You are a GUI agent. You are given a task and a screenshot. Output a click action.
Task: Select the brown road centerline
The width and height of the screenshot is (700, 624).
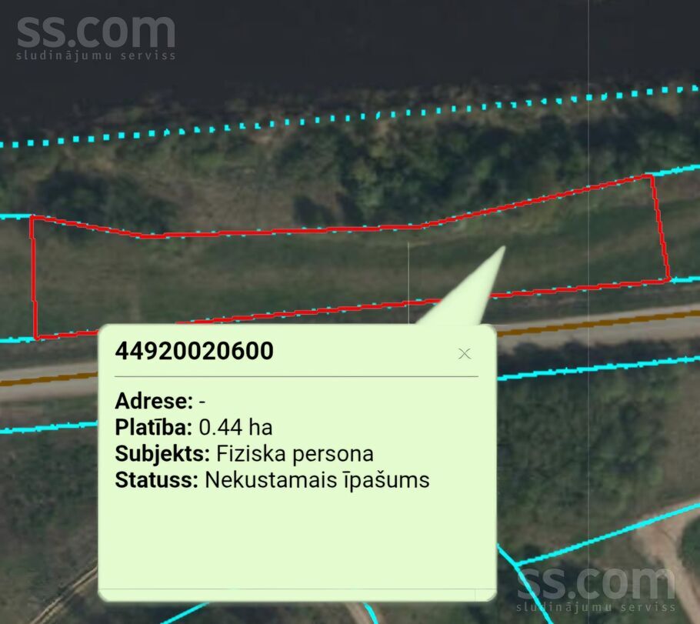click(x=594, y=322)
